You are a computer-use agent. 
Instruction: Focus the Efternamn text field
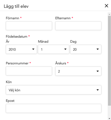coord(78,26)
